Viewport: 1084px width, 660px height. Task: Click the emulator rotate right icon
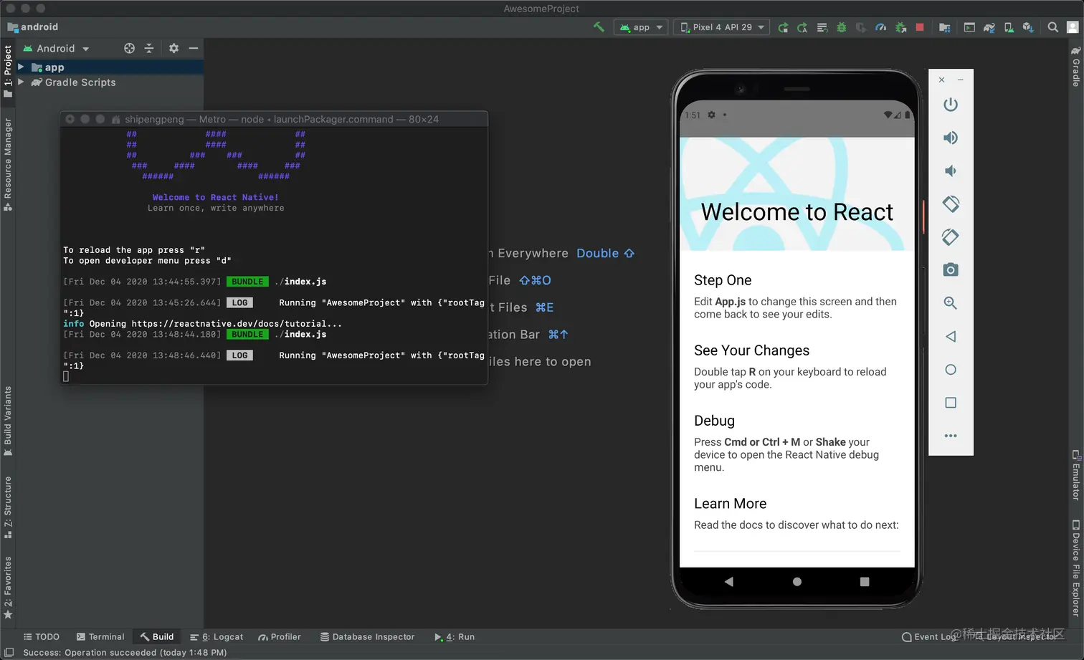(x=951, y=237)
